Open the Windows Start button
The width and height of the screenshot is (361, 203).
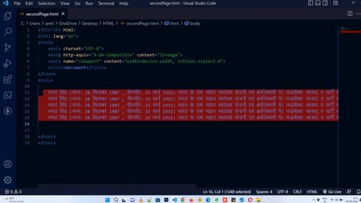tap(107, 200)
